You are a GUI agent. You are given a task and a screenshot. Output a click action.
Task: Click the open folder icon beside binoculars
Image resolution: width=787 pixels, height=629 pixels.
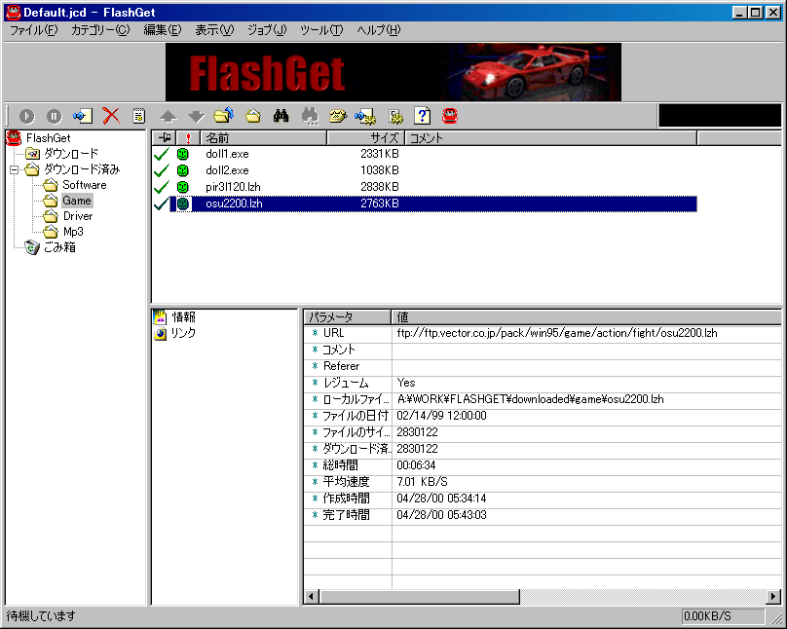pyautogui.click(x=253, y=117)
